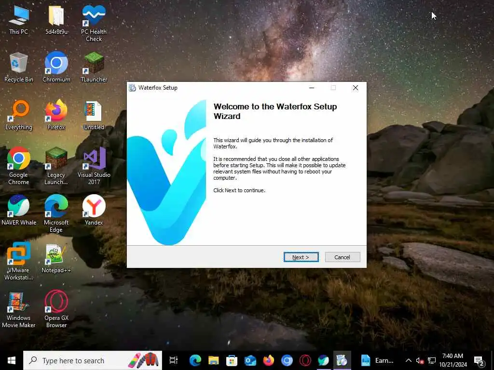Click the Waterfox logo image in wizard

166,172
